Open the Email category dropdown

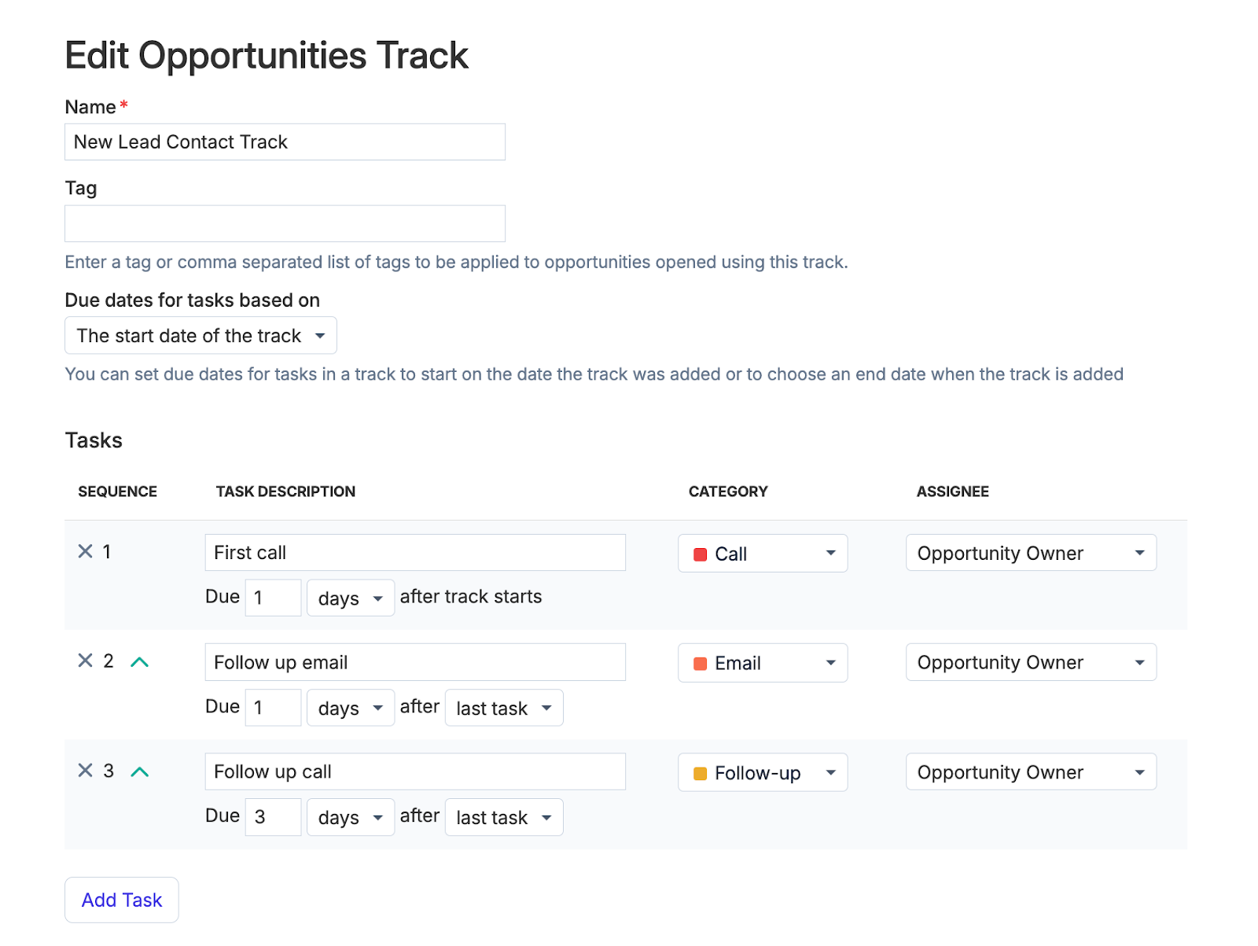[763, 663]
